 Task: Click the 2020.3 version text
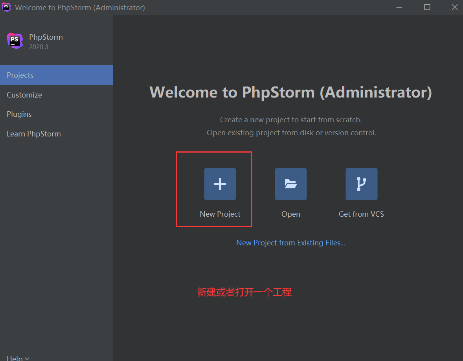tap(39, 47)
